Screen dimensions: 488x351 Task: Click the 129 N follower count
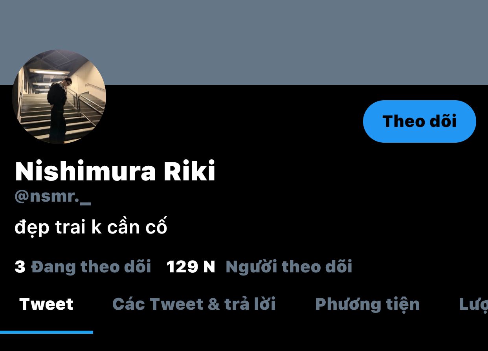tap(191, 267)
